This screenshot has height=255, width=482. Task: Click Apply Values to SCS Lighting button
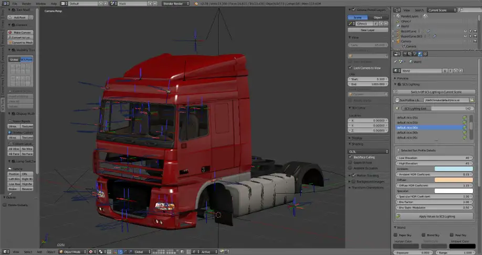[x=436, y=216]
